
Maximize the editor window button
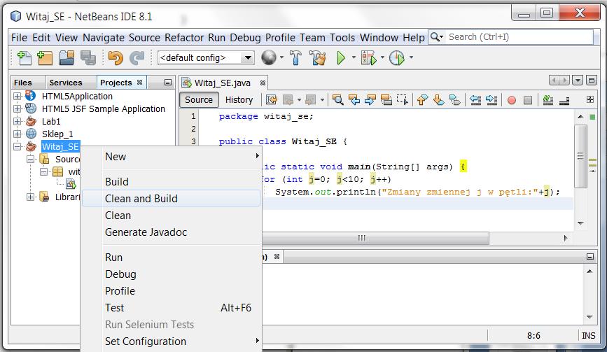pyautogui.click(x=591, y=80)
